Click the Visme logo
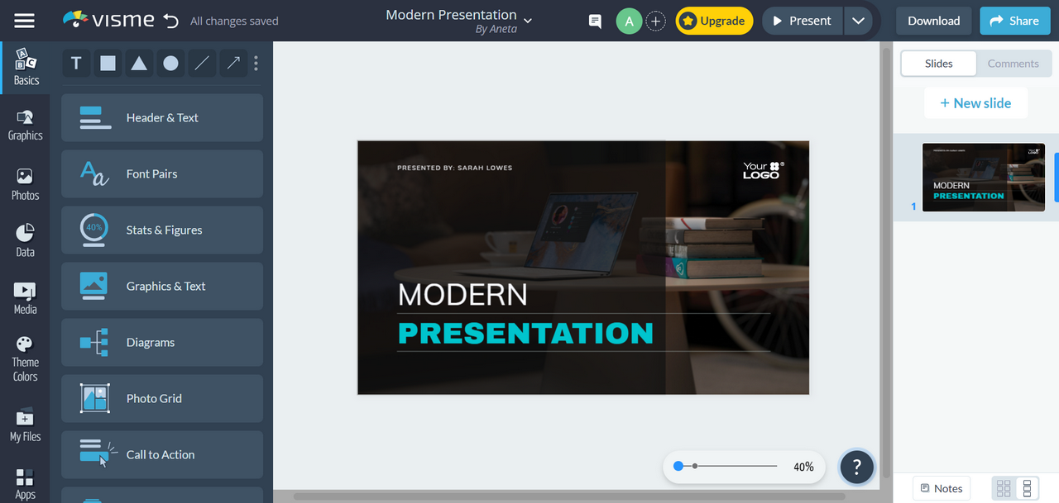Image resolution: width=1059 pixels, height=503 pixels. click(108, 20)
